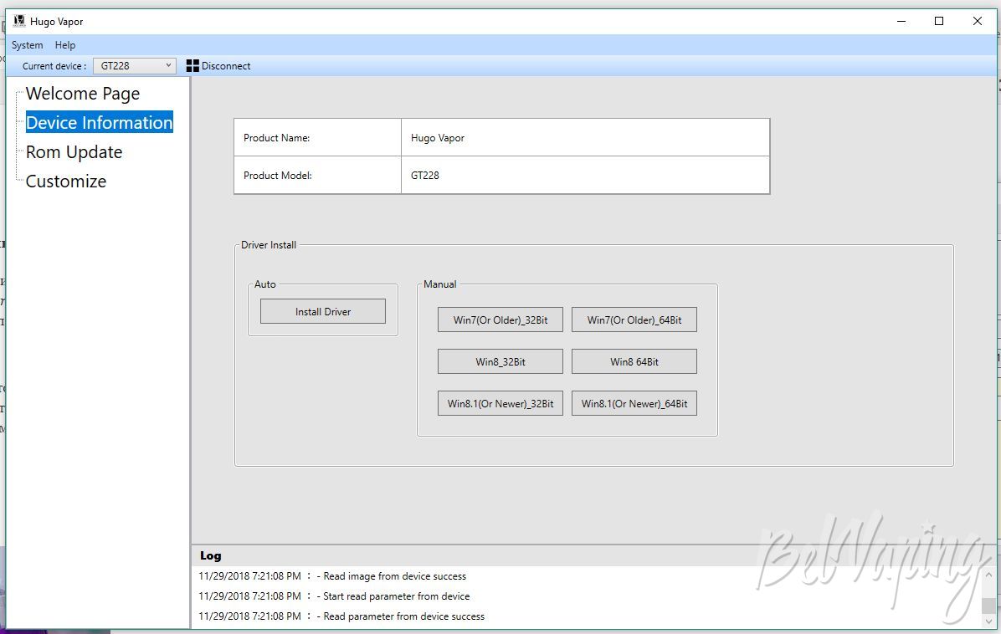Click the Product Model value GT228 field
Screen dimensions: 1001x634
[x=585, y=176]
